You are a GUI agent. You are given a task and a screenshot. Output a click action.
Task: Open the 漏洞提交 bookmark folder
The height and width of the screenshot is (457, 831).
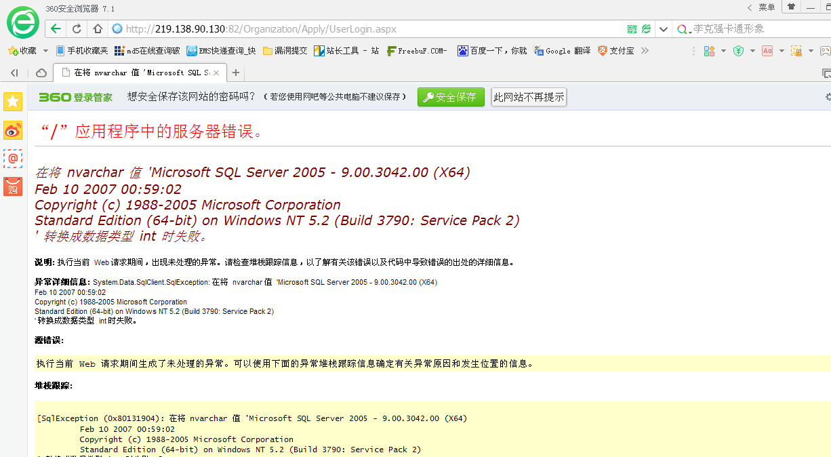[x=285, y=51]
